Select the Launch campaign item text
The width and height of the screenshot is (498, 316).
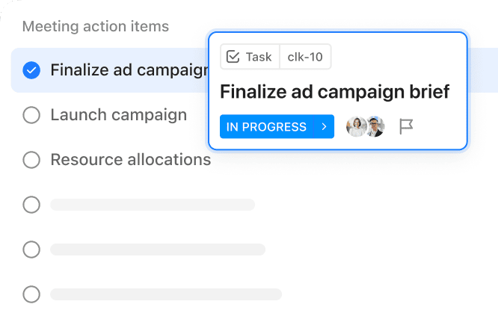click(x=119, y=115)
